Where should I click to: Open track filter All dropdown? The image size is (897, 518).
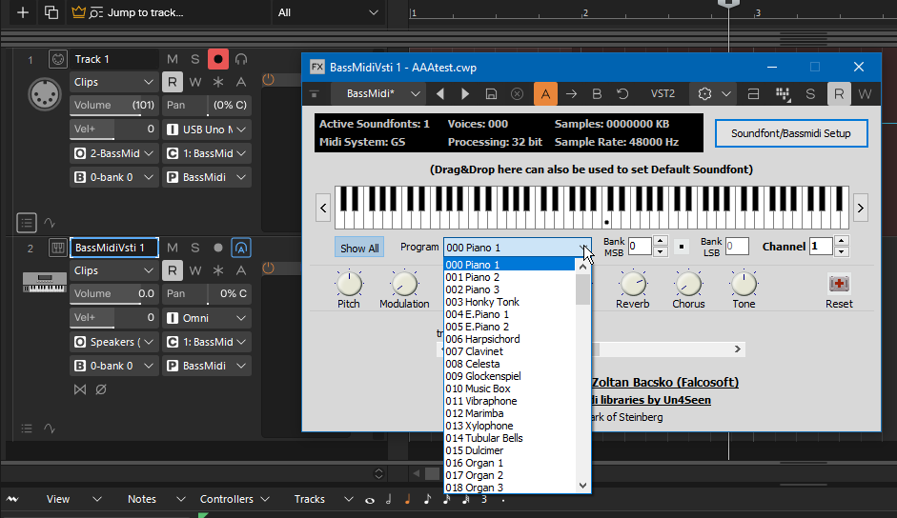(x=328, y=12)
